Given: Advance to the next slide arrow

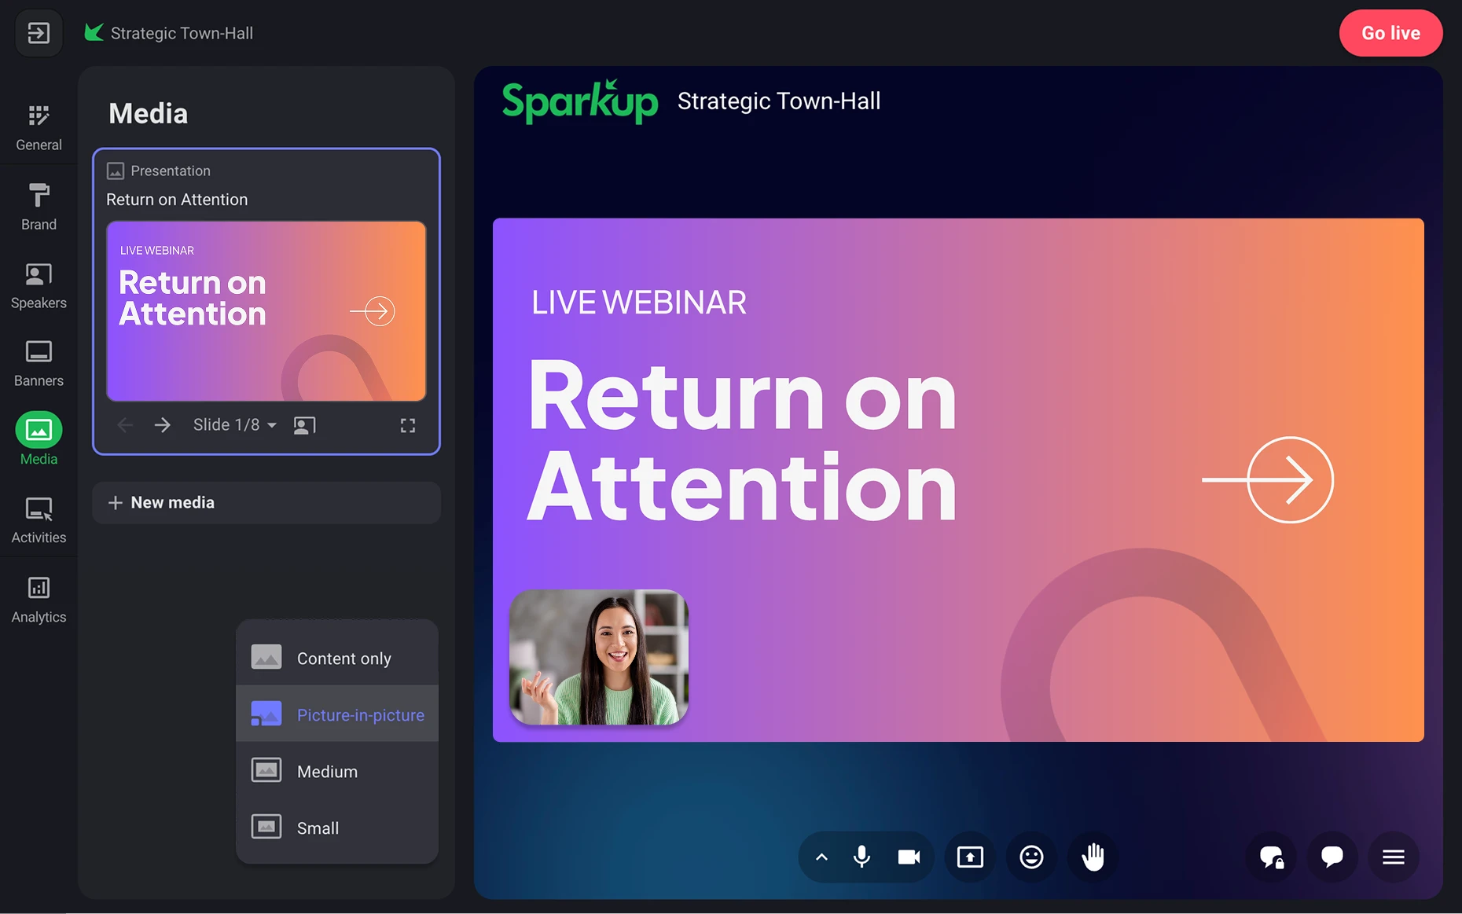Looking at the screenshot, I should pos(162,425).
